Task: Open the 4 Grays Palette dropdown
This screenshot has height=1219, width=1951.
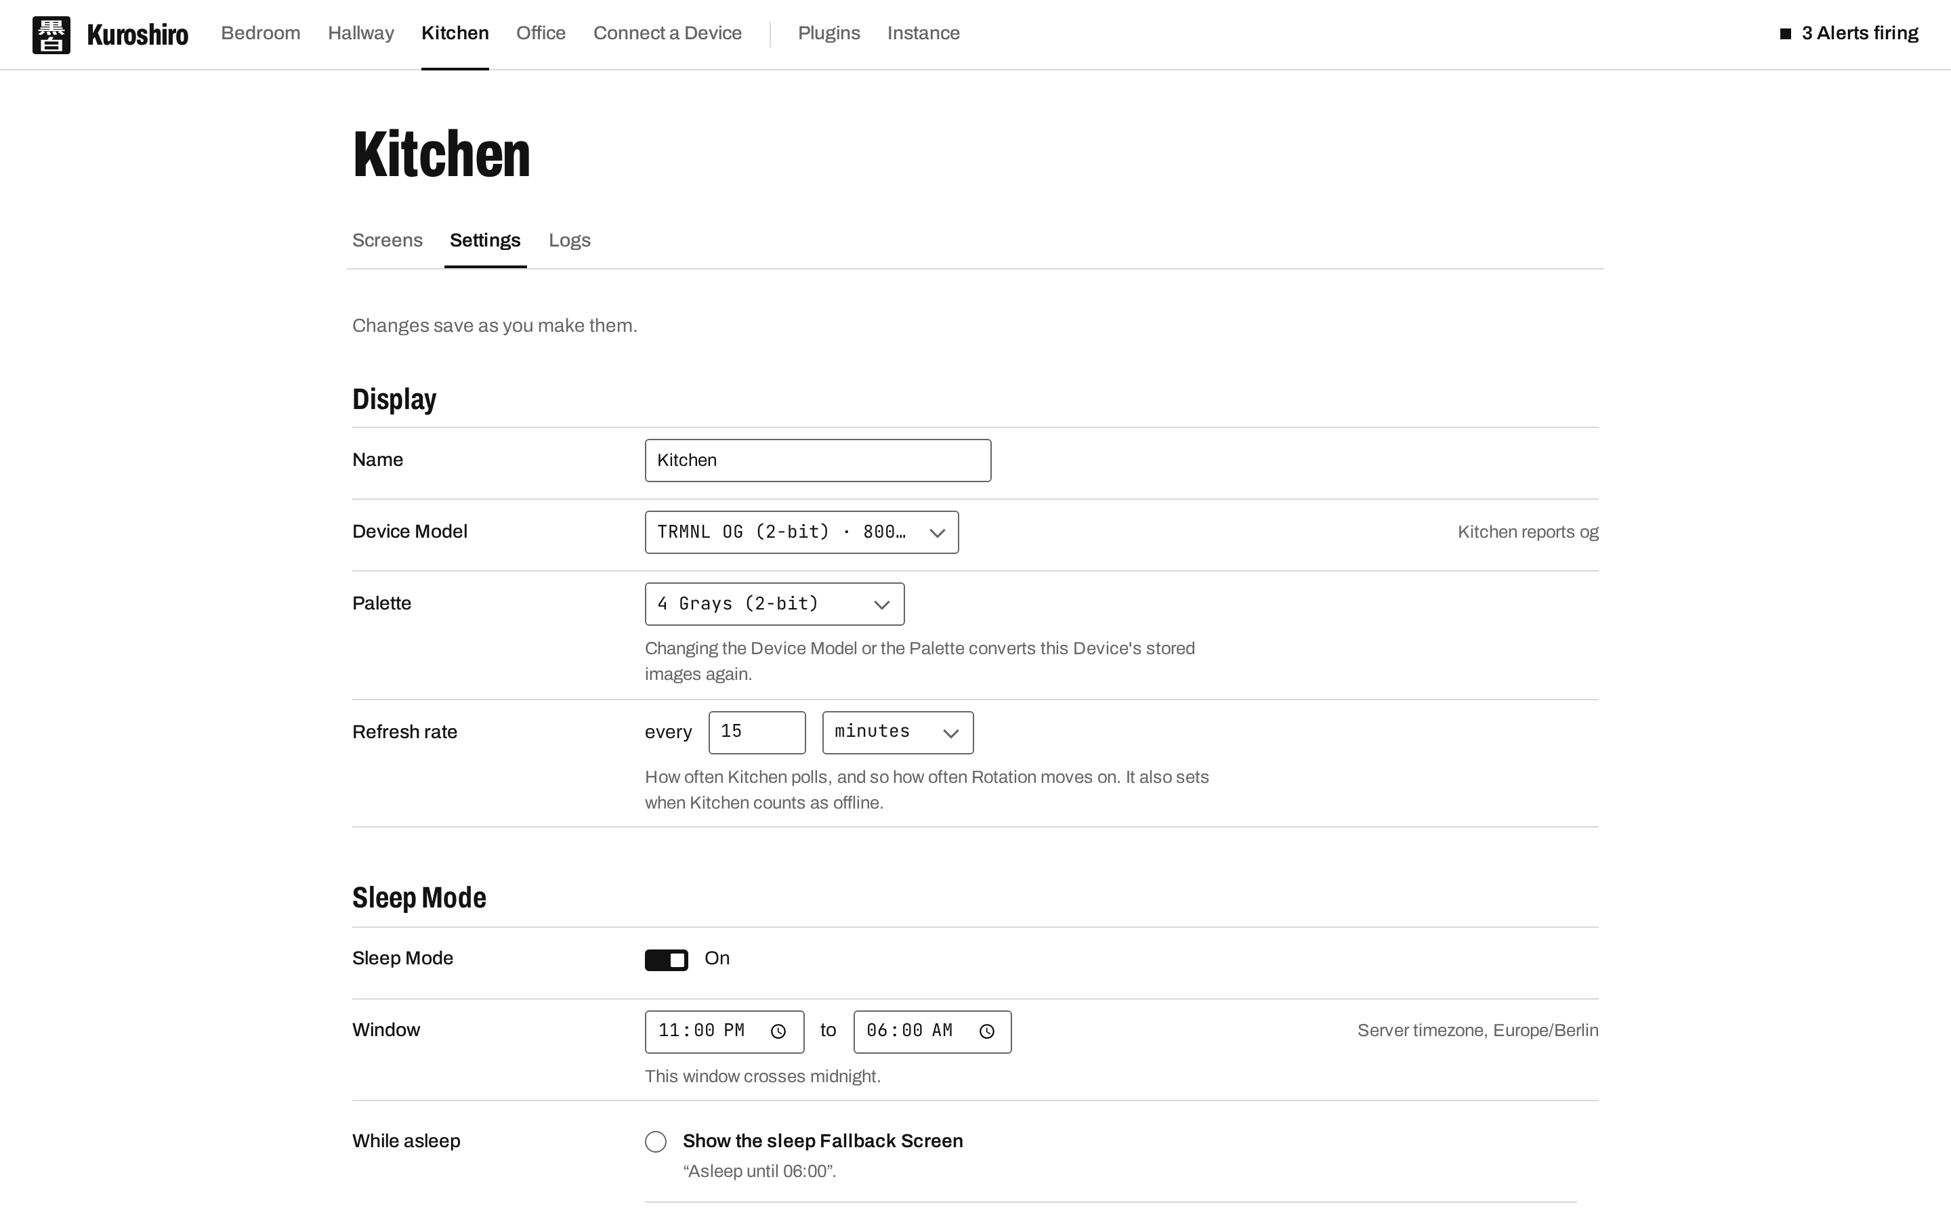Action: click(774, 604)
